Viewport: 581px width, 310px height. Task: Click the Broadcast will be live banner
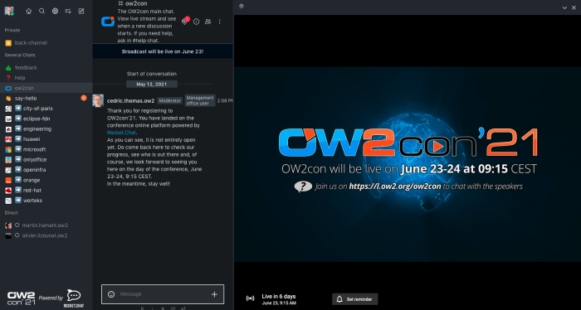pyautogui.click(x=163, y=51)
